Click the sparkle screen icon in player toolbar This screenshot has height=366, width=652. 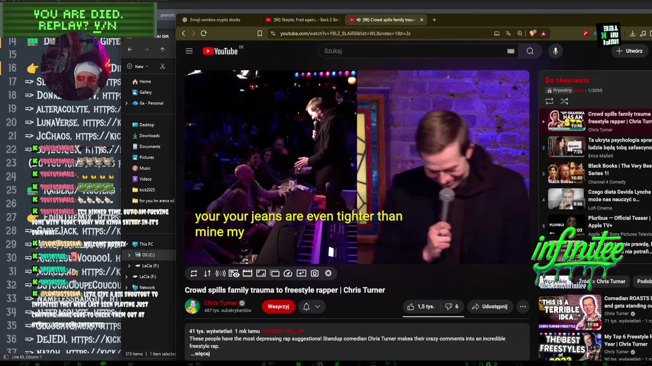pyautogui.click(x=302, y=273)
